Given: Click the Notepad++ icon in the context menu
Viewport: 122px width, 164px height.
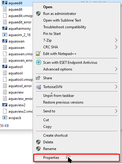Looking at the screenshot, I should point(38,54).
